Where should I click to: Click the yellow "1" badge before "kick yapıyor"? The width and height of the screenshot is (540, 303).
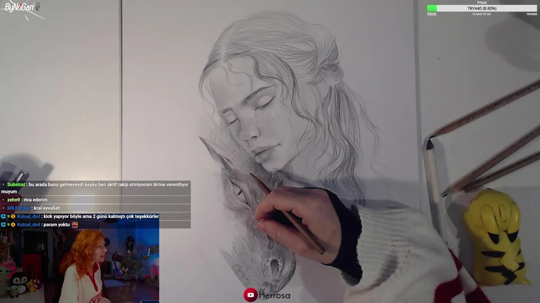pyautogui.click(x=13, y=216)
